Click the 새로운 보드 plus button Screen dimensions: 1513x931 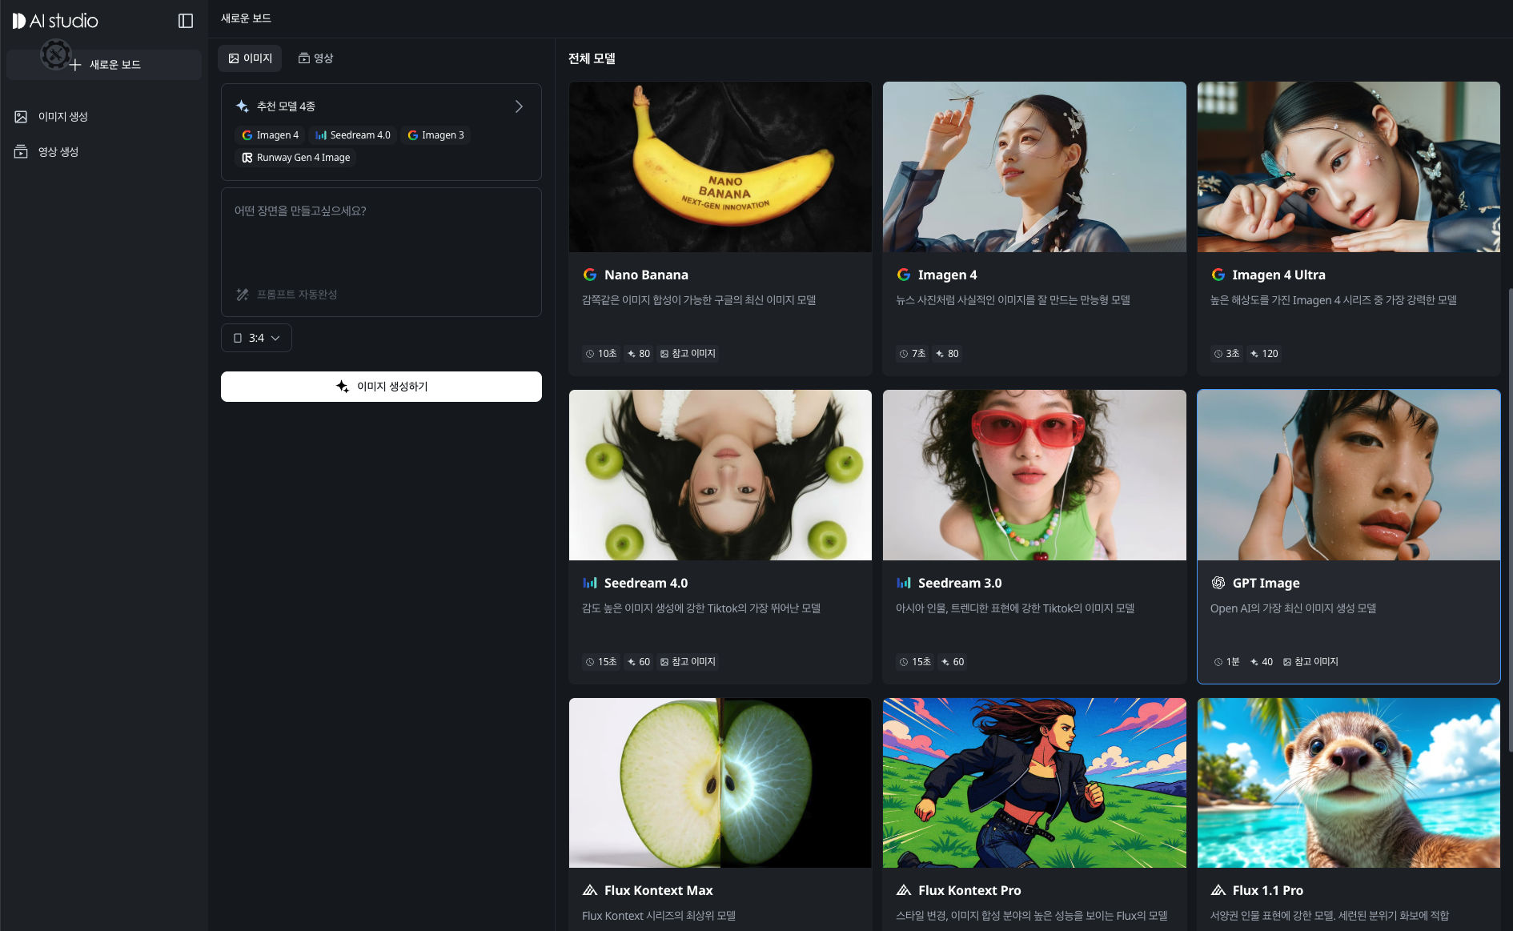click(x=104, y=65)
